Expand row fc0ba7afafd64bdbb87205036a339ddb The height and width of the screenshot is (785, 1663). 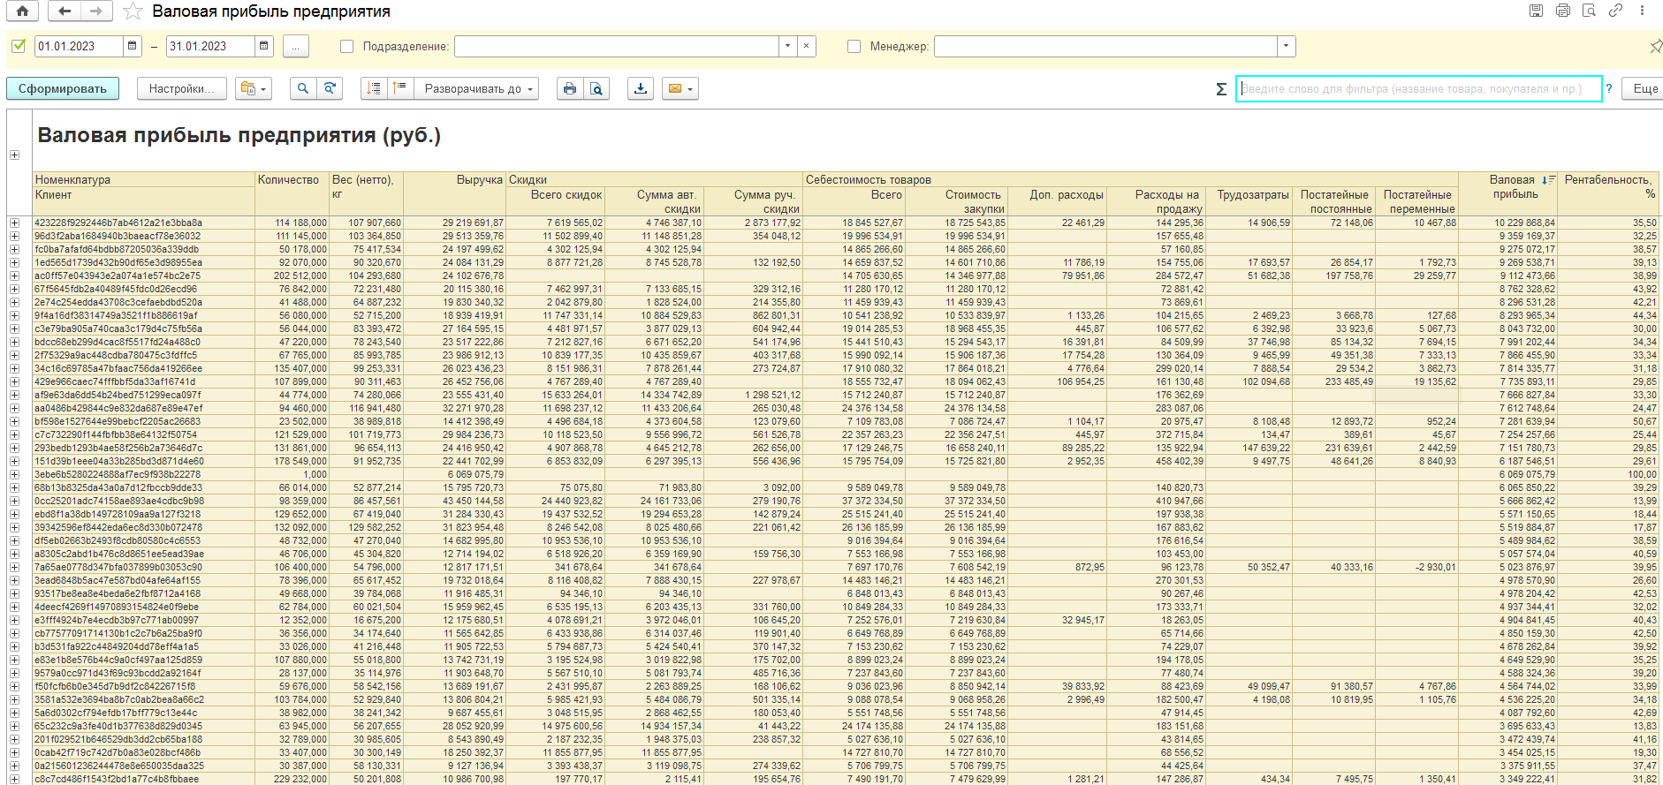pyautogui.click(x=14, y=249)
